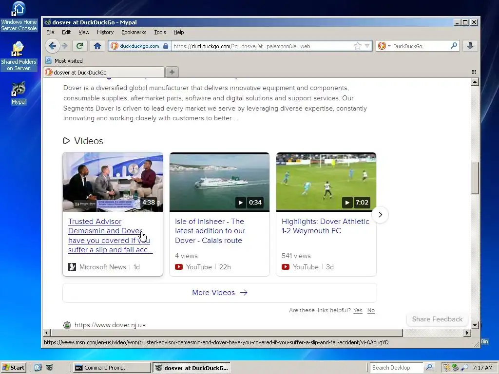Click the YouTube icon under Dover Athletic video
499x374 pixels.
click(x=286, y=267)
